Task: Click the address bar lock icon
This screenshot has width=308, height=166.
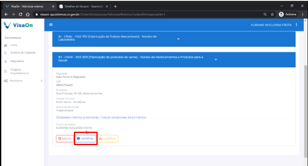Action: click(37, 14)
